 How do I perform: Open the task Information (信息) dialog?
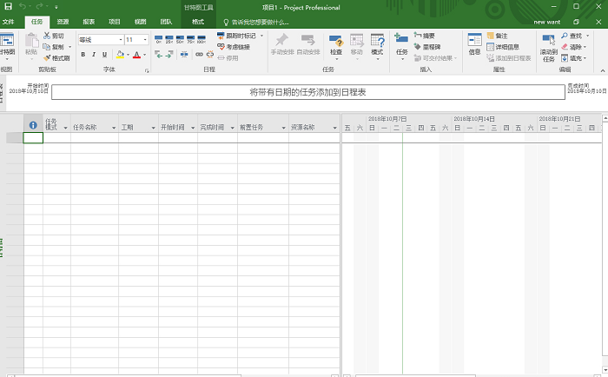(474, 43)
